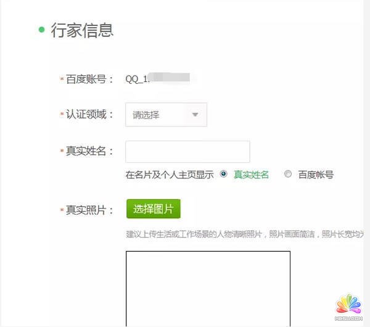
Task: Focus the 真实姓名 text input field
Action: click(x=187, y=152)
